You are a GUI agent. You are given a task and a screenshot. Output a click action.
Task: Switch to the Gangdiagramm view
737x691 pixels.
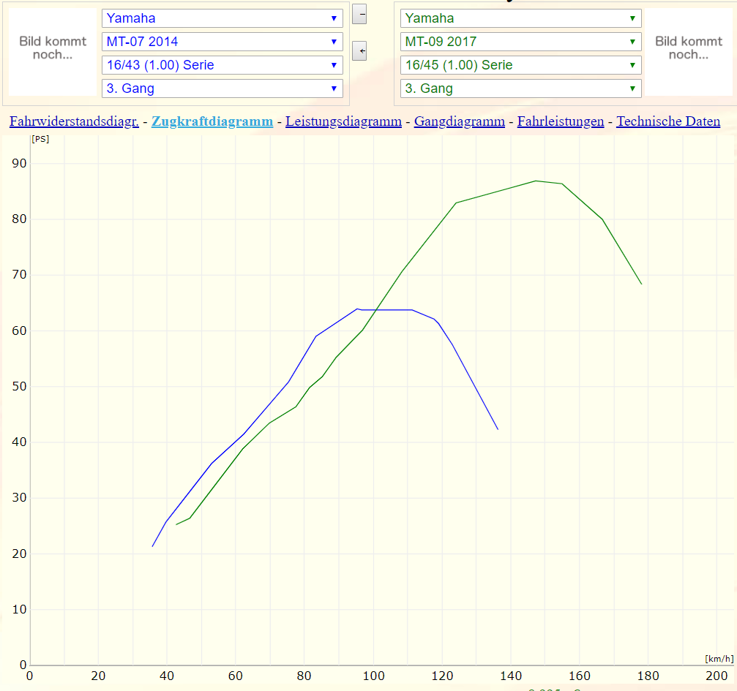pos(459,121)
